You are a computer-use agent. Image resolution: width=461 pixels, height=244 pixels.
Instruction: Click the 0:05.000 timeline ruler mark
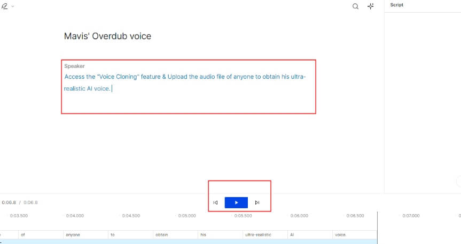[x=187, y=216]
